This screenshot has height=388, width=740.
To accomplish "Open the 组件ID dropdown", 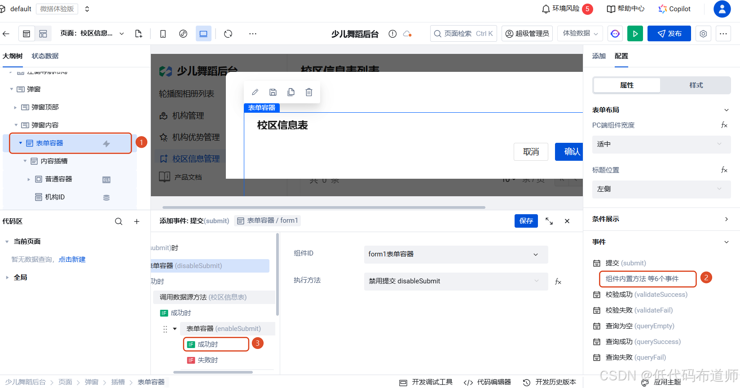I will [456, 254].
